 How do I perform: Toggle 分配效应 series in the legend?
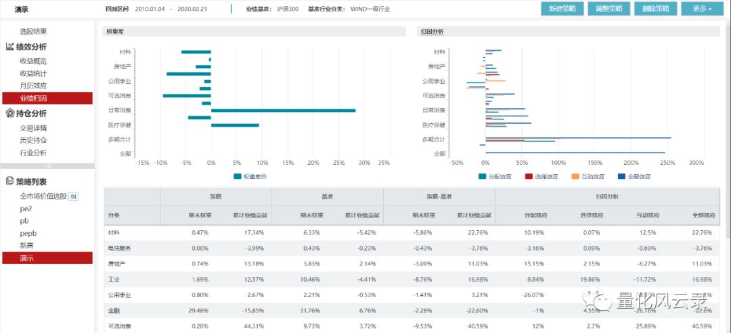coord(495,176)
